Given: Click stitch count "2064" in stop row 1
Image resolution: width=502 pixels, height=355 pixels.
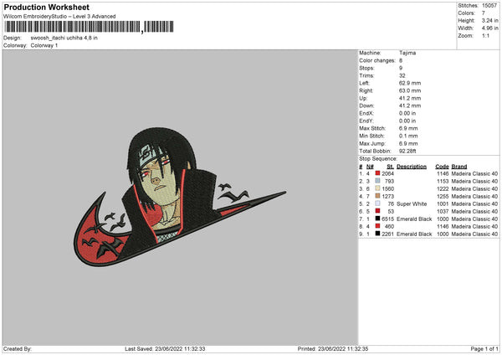Looking at the screenshot, I should (x=387, y=173).
